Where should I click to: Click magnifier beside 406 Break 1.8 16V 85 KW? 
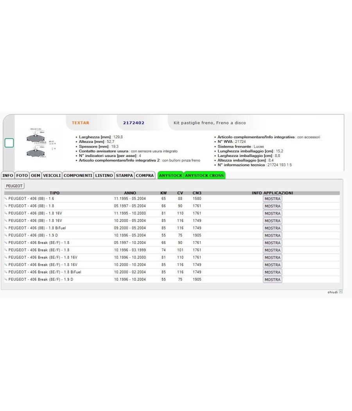pyautogui.click(x=6, y=265)
